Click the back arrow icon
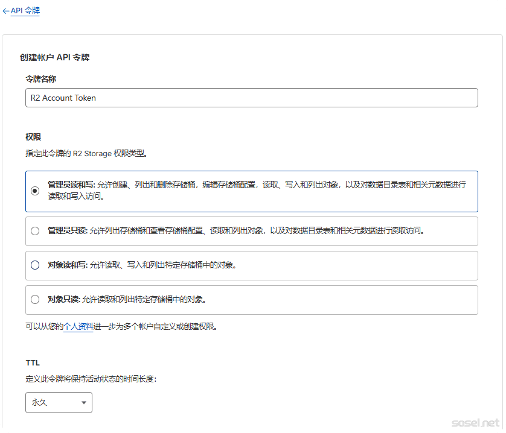This screenshot has width=506, height=433. [x=6, y=11]
